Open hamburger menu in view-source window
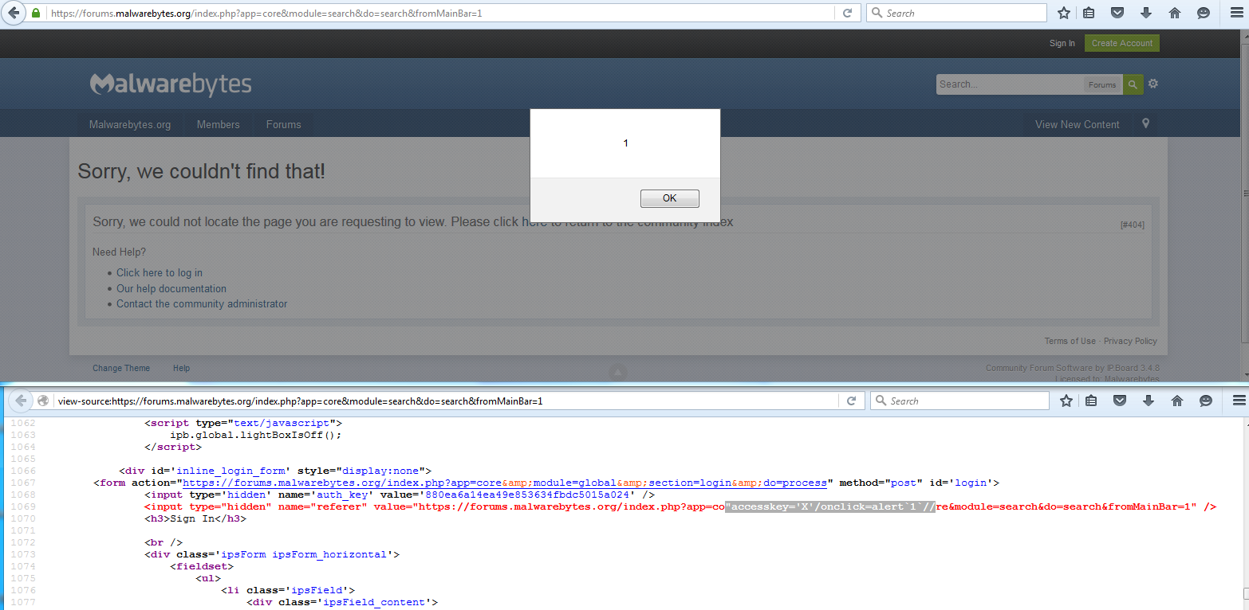This screenshot has width=1249, height=610. (x=1238, y=401)
